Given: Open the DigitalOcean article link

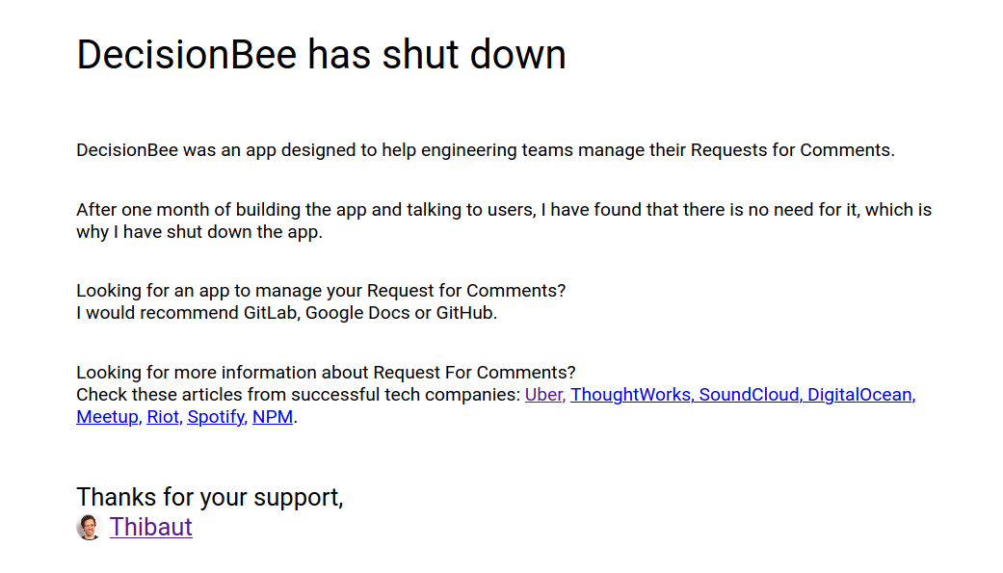Looking at the screenshot, I should tap(861, 395).
